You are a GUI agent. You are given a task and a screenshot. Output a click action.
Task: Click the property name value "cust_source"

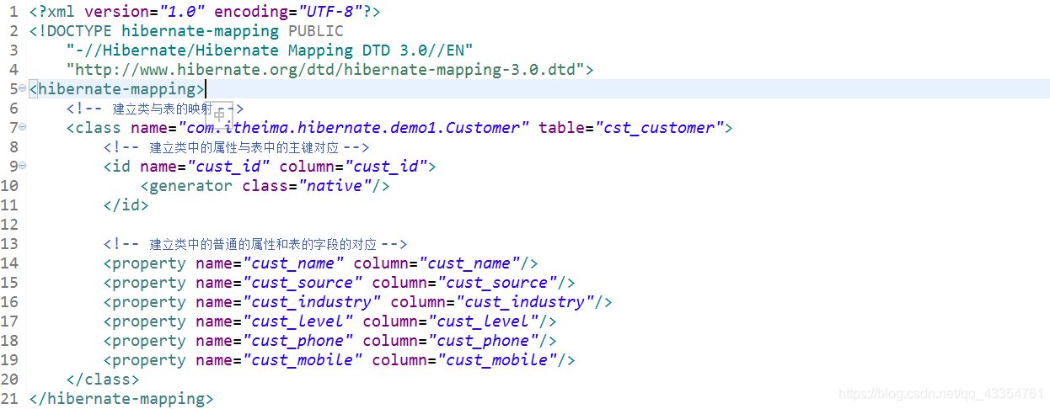point(303,283)
